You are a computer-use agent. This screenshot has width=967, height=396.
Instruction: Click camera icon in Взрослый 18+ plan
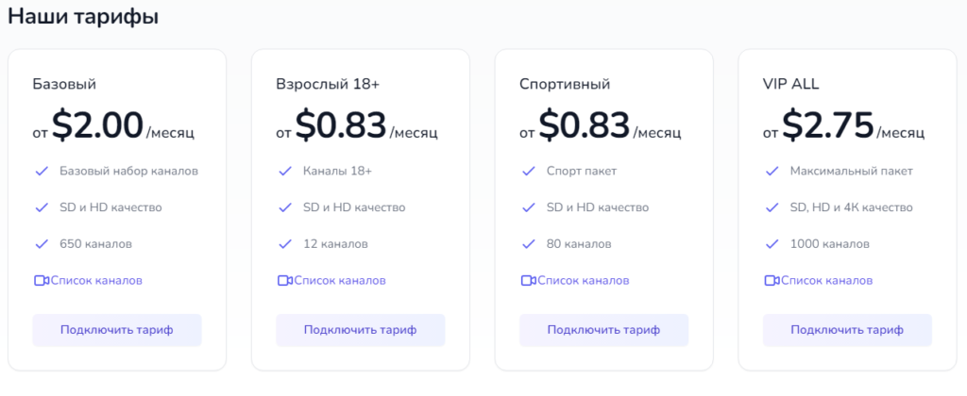tap(284, 280)
